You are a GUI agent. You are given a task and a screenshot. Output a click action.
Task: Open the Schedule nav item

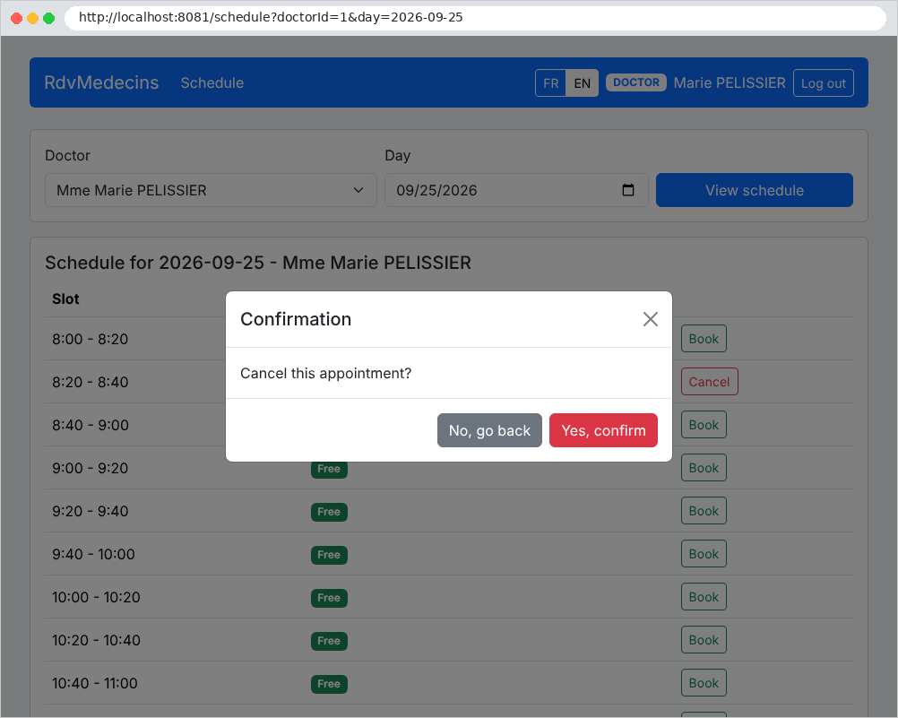pos(212,83)
